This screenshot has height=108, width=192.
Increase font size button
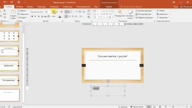pyautogui.click(x=54, y=12)
